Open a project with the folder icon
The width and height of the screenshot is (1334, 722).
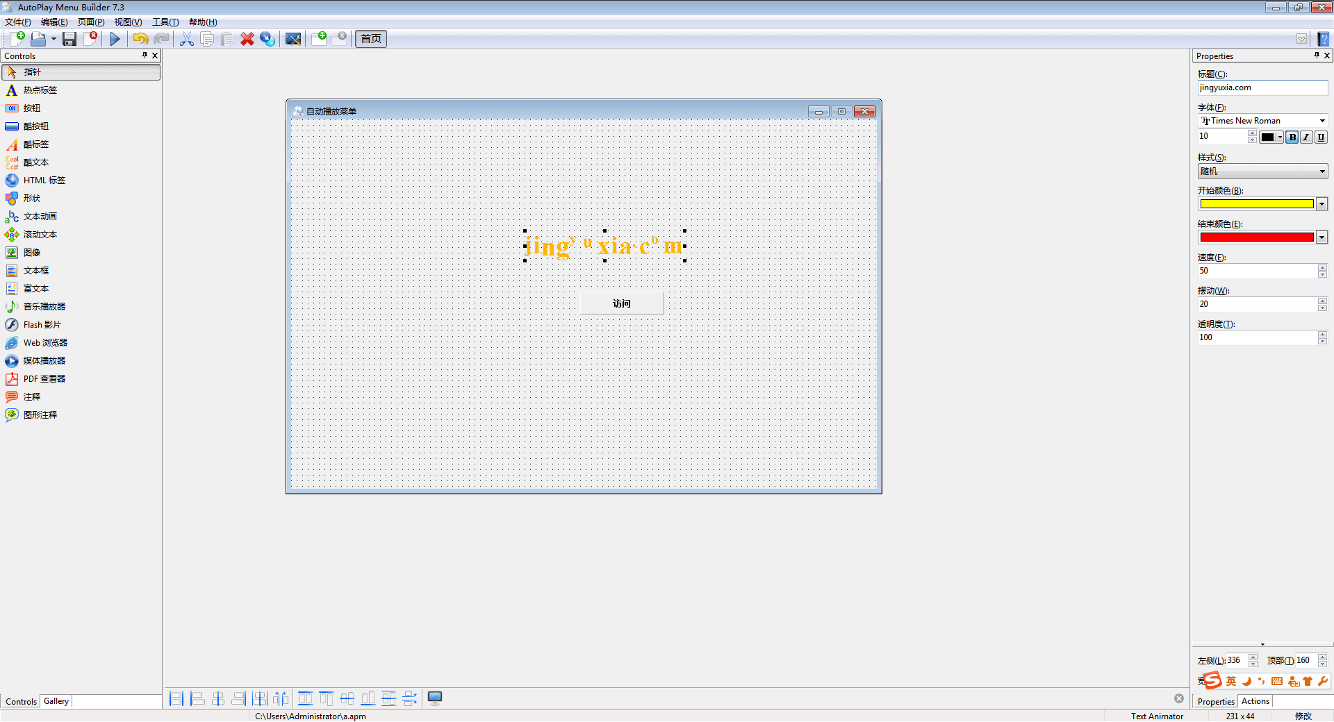tap(38, 39)
